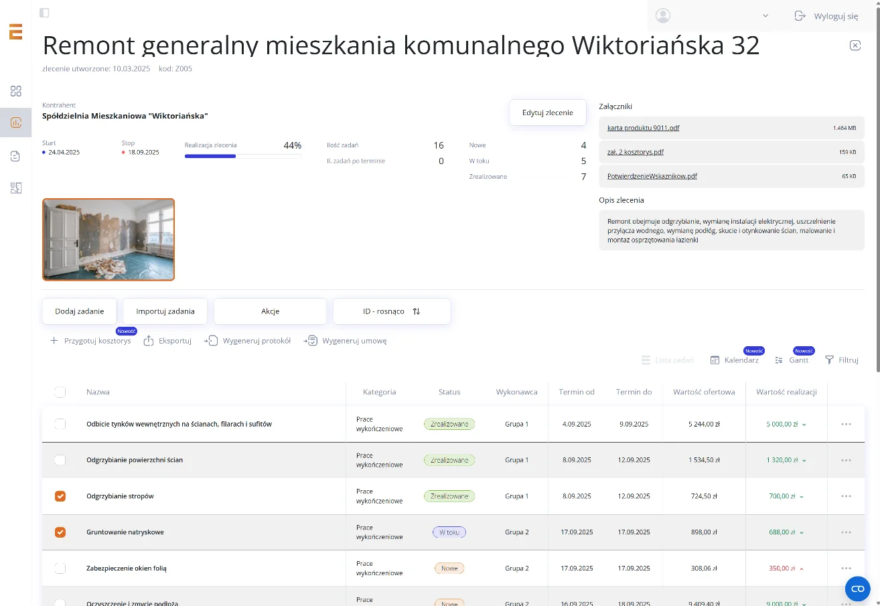Open the document icon in left sidebar
Image resolution: width=880 pixels, height=606 pixels.
tap(16, 156)
